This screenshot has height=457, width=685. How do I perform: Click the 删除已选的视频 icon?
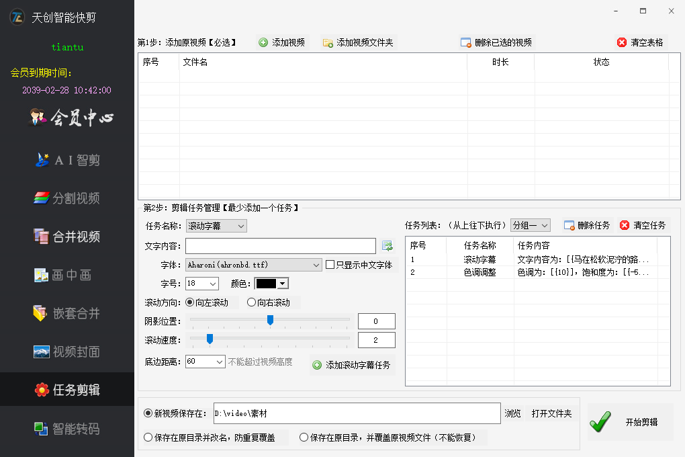click(x=465, y=42)
